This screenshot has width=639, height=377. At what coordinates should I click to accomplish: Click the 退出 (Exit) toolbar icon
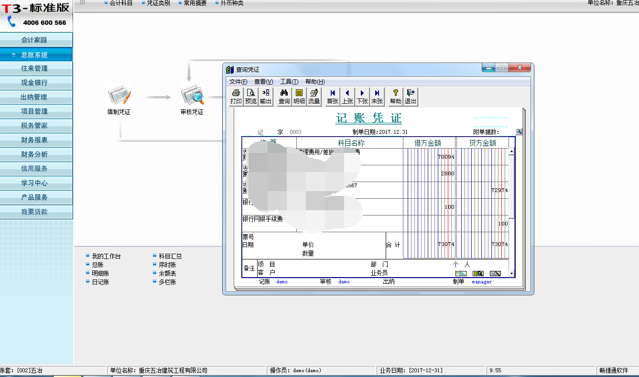(x=410, y=96)
